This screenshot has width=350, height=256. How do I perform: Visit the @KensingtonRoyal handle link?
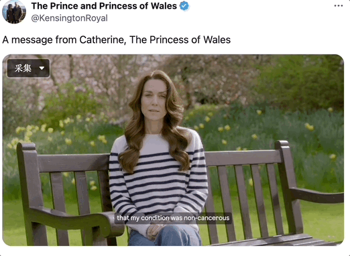point(69,18)
